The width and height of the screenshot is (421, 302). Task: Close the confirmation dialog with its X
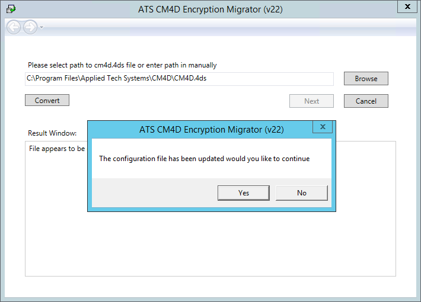coord(323,127)
